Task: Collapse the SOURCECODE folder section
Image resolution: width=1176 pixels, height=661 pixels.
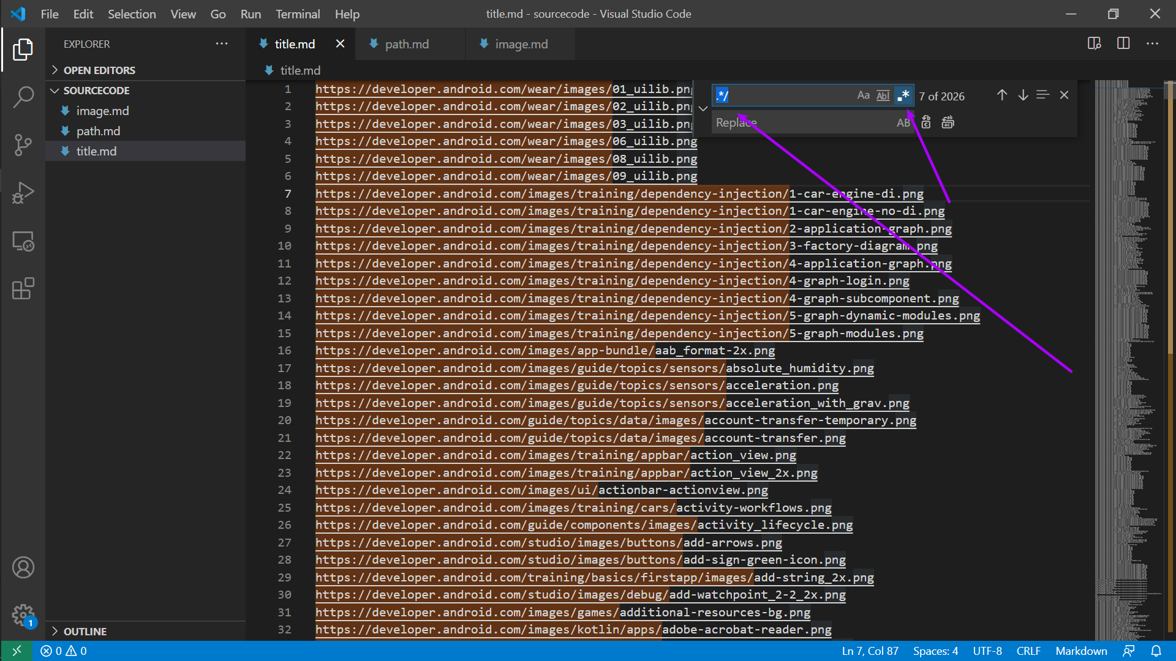Action: point(96,91)
